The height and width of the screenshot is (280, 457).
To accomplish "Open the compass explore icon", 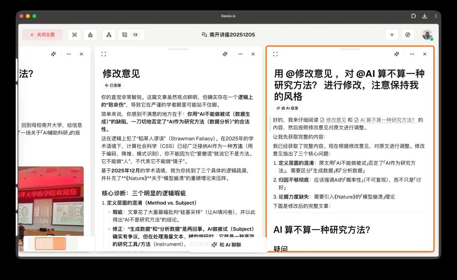I will 408,35.
